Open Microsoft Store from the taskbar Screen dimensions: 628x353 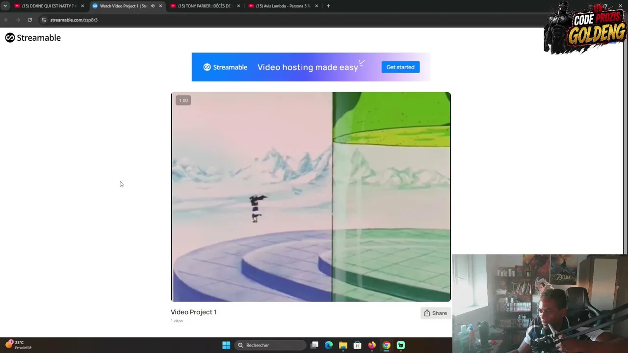358,345
